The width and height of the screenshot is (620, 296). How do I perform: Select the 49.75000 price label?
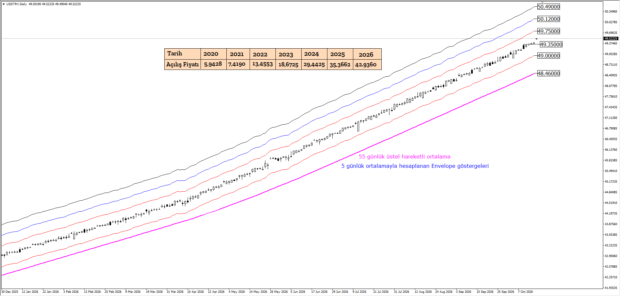(x=548, y=31)
